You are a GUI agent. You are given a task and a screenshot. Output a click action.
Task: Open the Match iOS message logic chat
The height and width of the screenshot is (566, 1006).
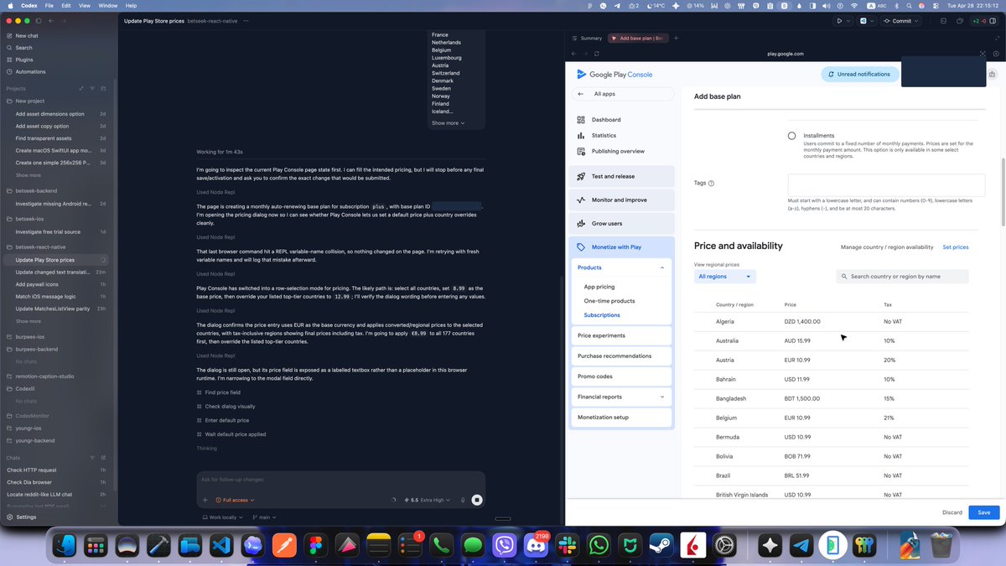[x=55, y=297]
